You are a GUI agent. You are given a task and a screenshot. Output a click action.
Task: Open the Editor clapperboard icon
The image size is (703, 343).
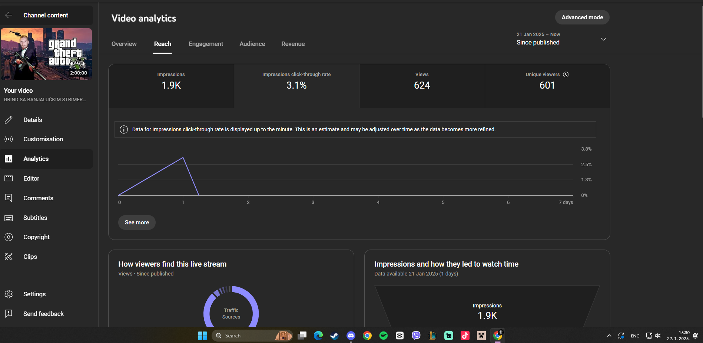[x=9, y=178]
